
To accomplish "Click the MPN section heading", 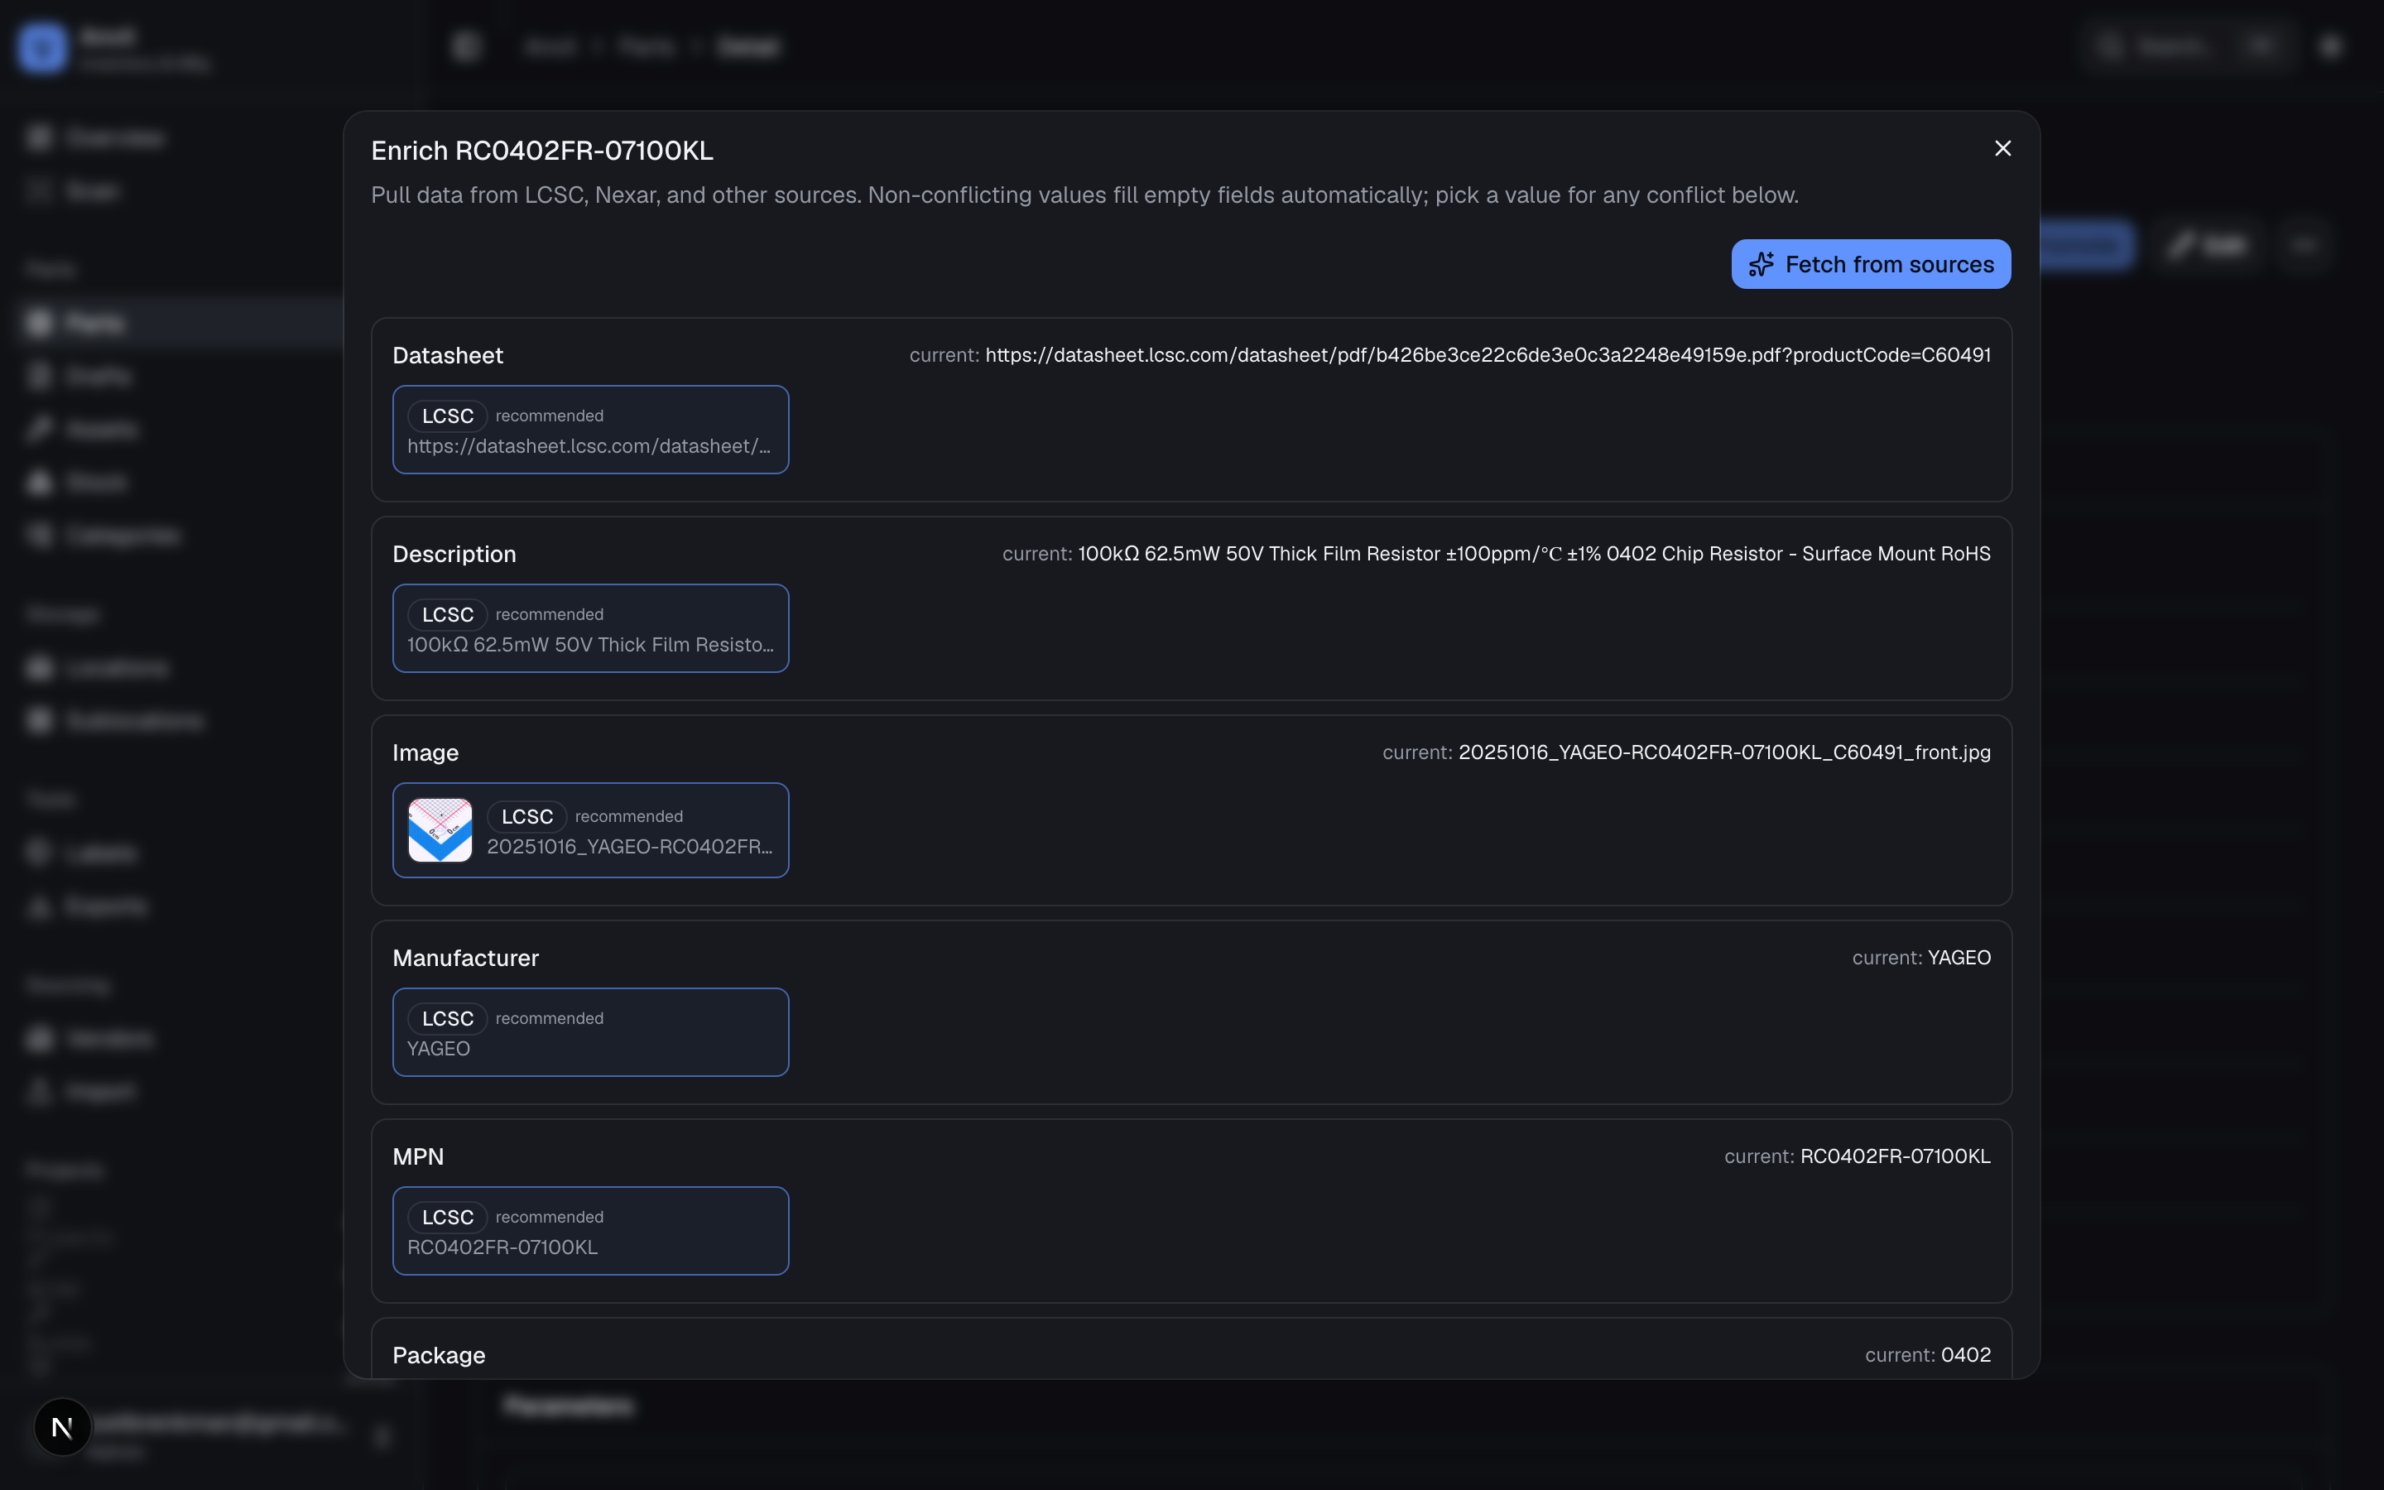I will point(418,1157).
